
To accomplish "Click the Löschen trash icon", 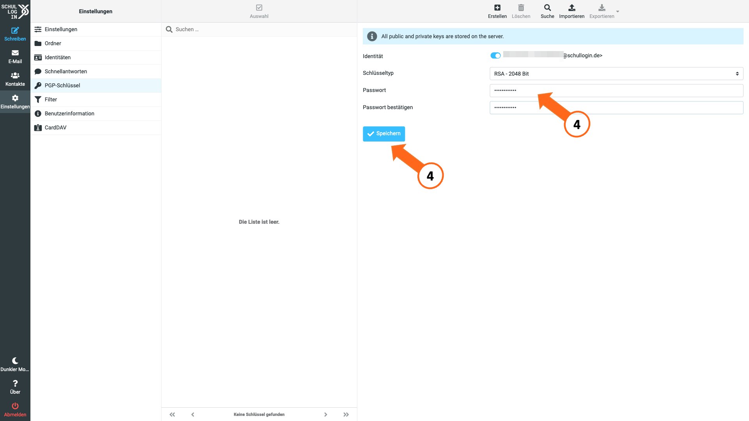I will [521, 7].
